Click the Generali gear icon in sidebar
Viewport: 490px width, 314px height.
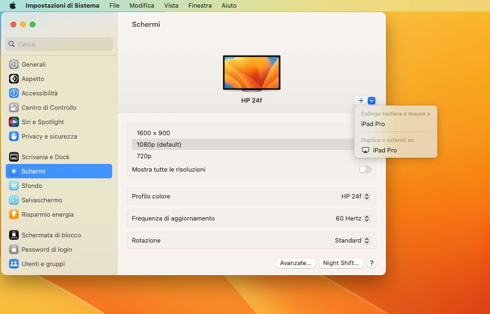[14, 64]
